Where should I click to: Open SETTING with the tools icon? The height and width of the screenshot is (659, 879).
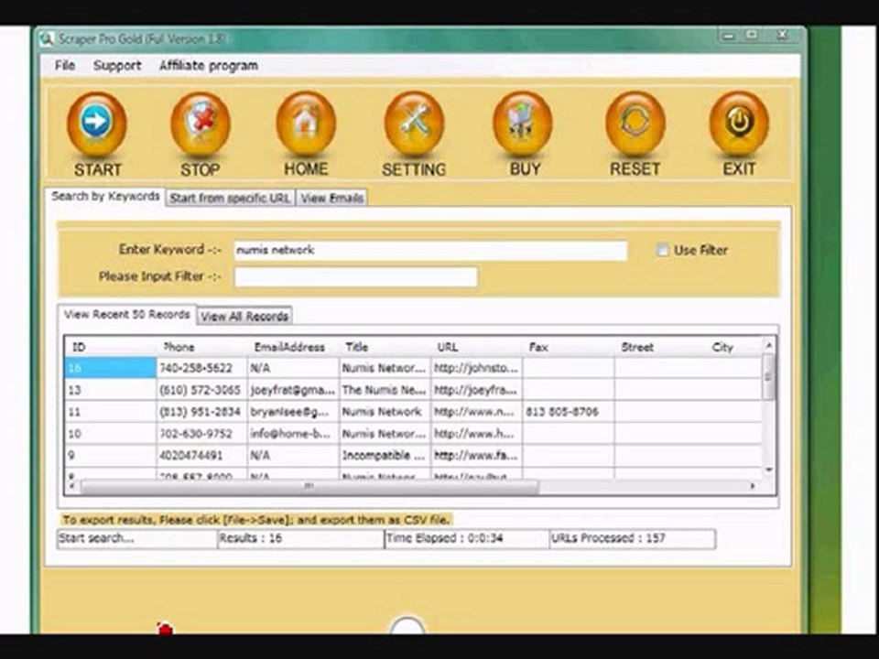tap(414, 124)
